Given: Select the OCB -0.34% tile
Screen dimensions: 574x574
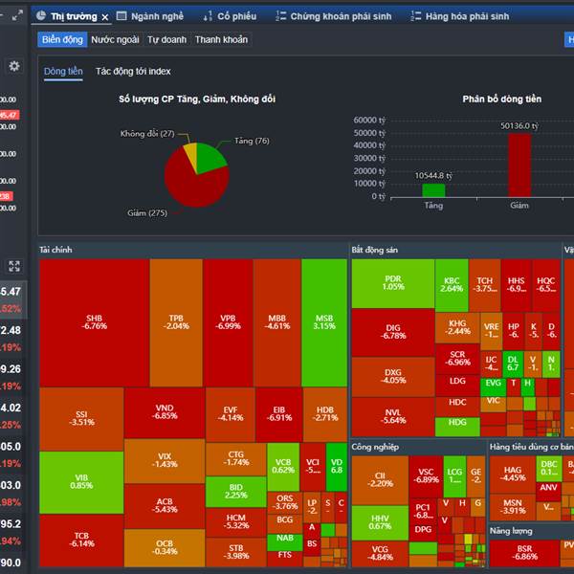Looking at the screenshot, I should pos(165,547).
